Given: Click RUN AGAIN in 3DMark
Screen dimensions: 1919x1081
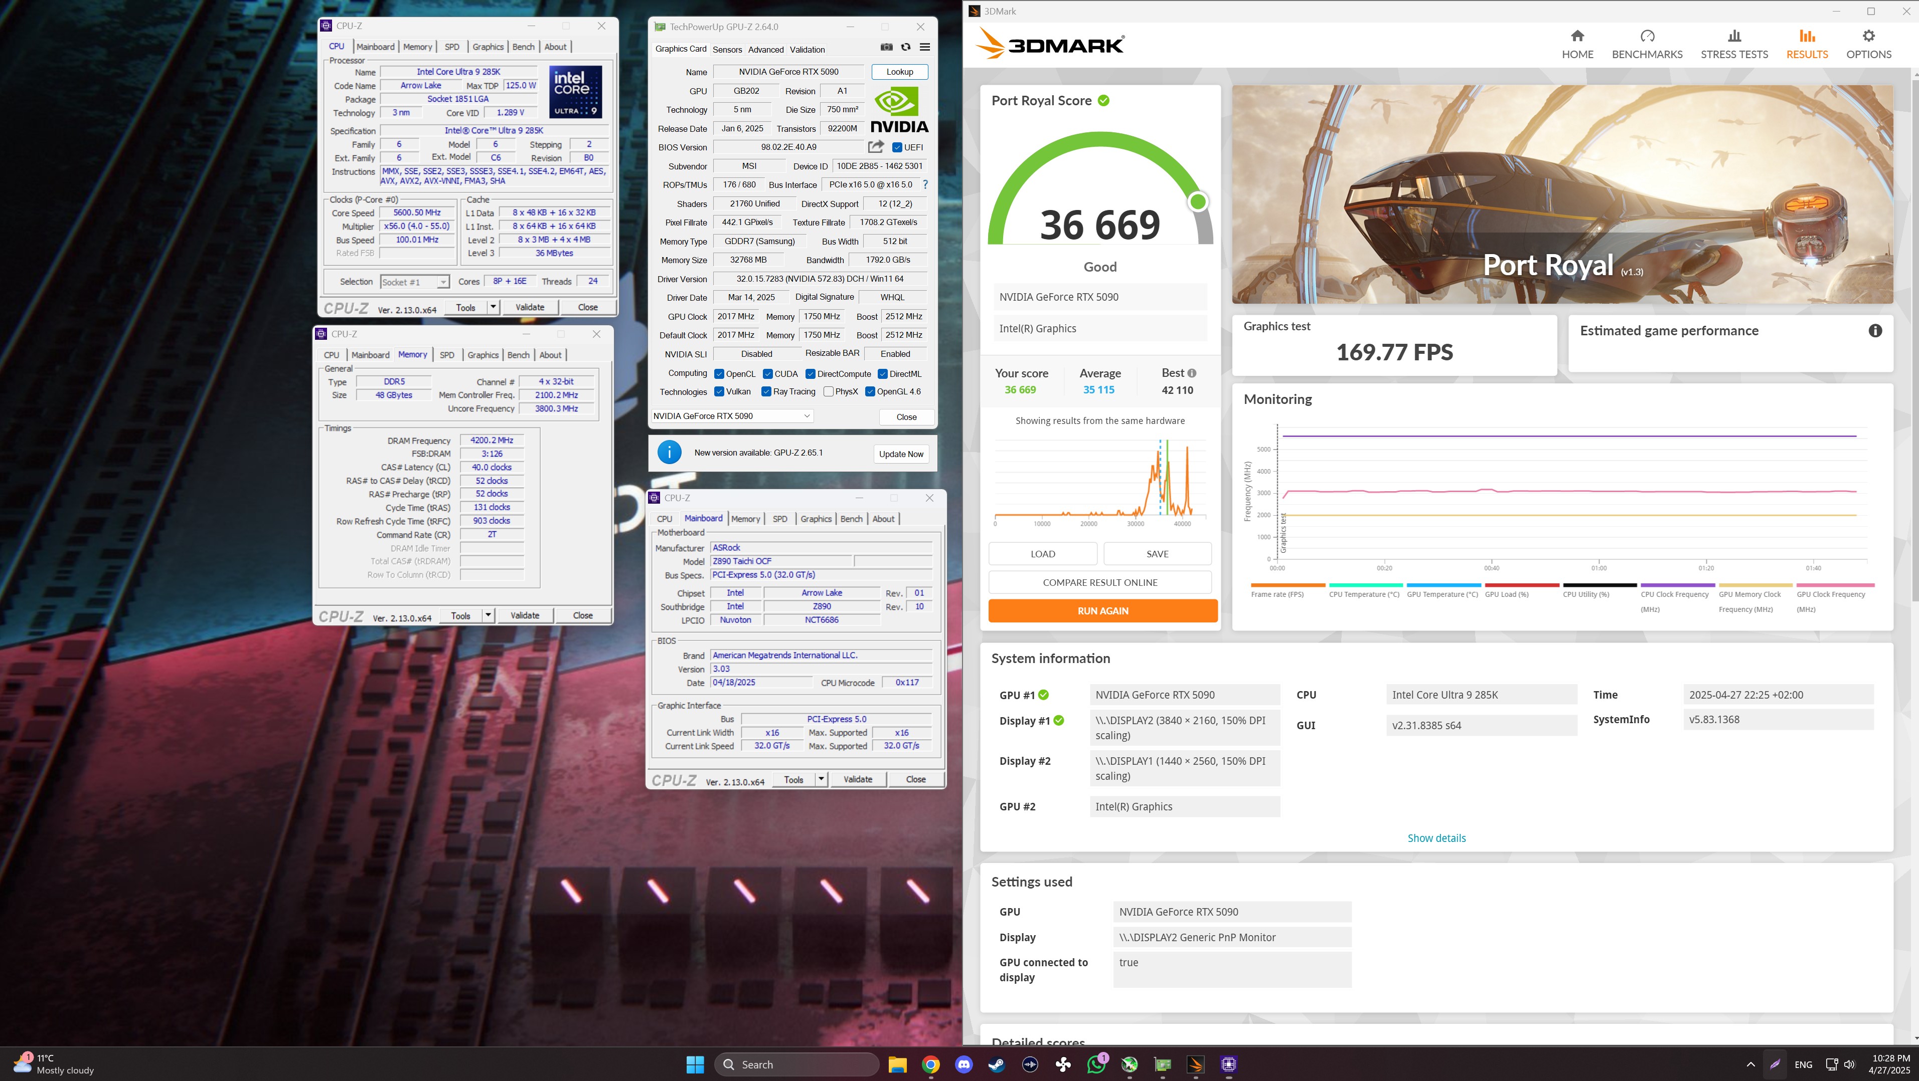Looking at the screenshot, I should click(1102, 610).
